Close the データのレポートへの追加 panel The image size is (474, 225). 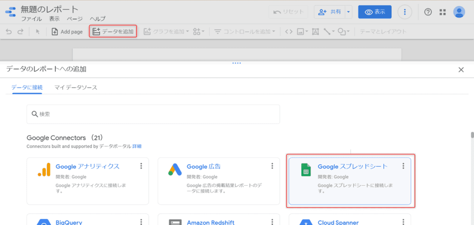pos(461,69)
